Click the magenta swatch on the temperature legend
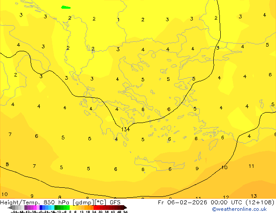 (x=35, y=207)
